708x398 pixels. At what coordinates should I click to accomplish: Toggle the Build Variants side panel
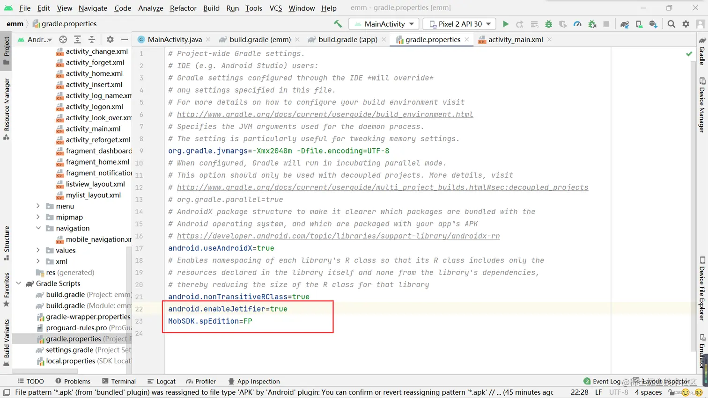(x=7, y=342)
